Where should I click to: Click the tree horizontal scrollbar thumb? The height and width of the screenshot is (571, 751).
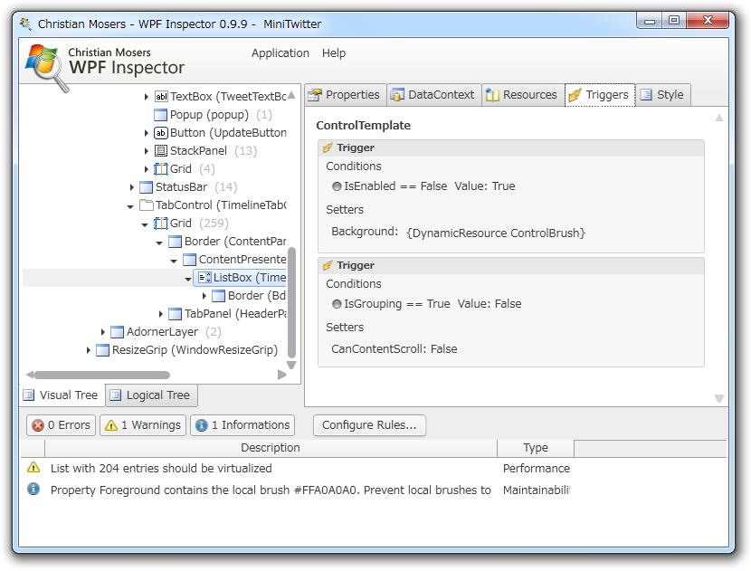point(102,375)
